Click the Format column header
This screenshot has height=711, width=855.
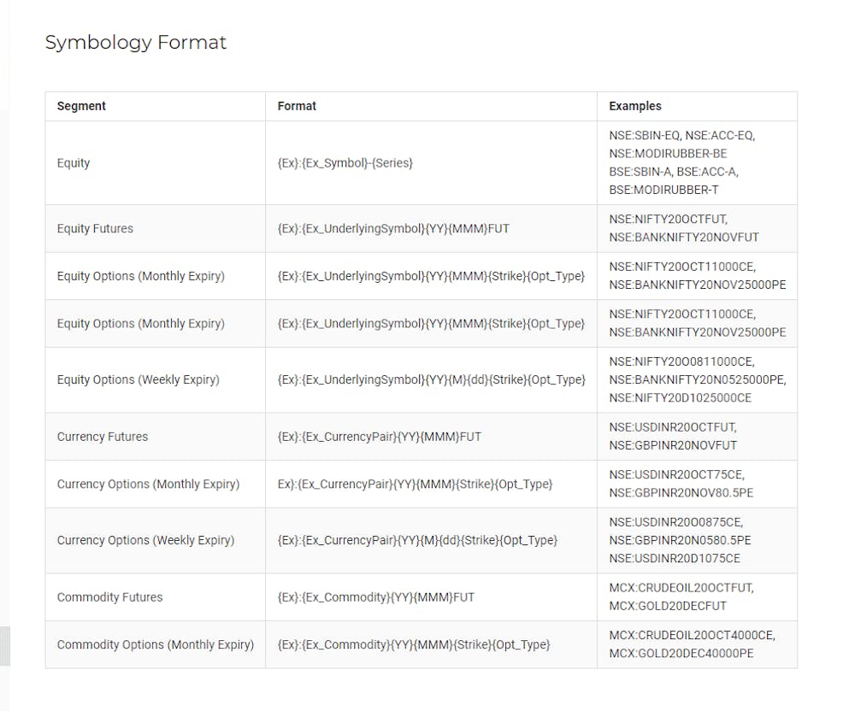click(x=297, y=106)
